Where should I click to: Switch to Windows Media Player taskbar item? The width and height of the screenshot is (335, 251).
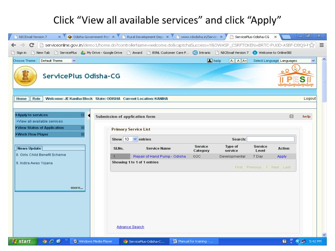(95, 242)
